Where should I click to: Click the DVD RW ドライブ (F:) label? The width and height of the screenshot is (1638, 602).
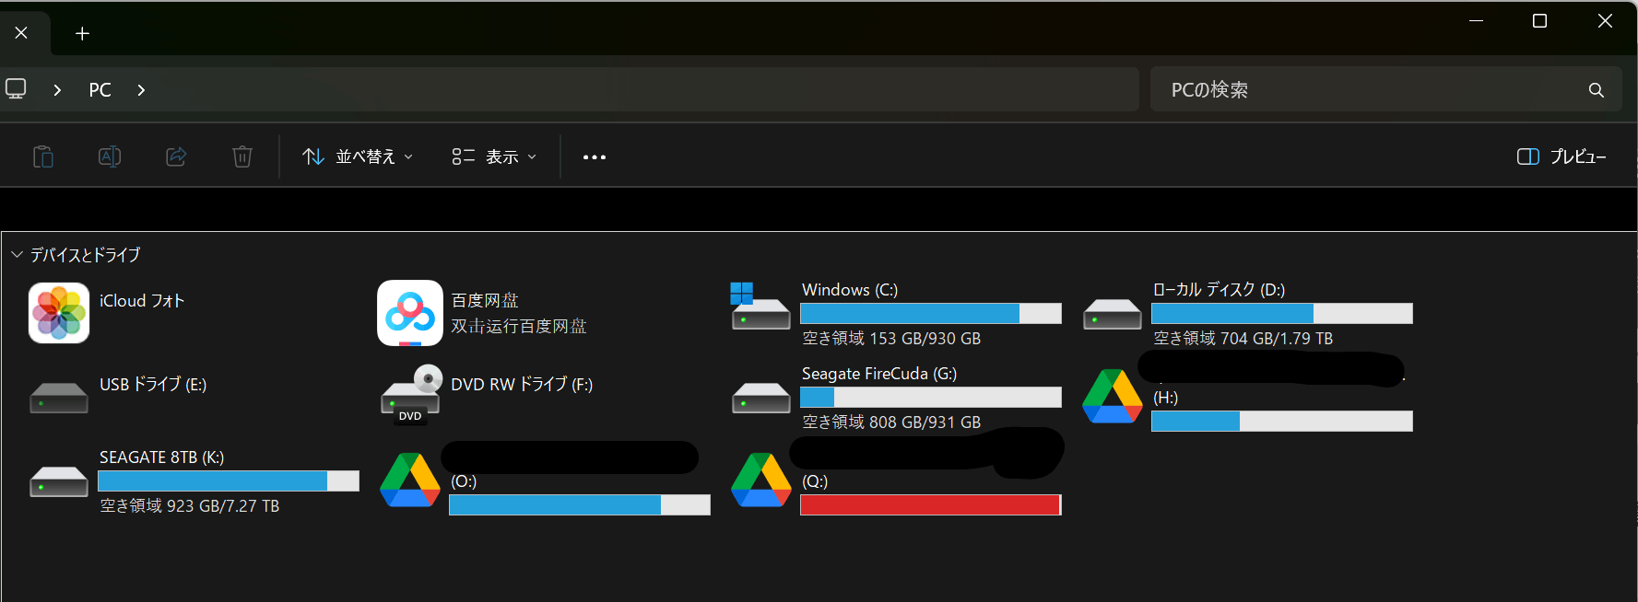coord(522,385)
